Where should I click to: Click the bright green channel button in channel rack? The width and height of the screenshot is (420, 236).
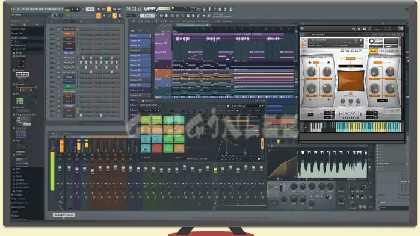pos(69,87)
